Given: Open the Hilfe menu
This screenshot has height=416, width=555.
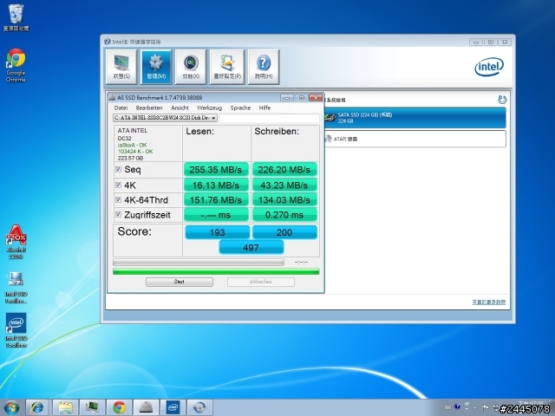Looking at the screenshot, I should (264, 107).
